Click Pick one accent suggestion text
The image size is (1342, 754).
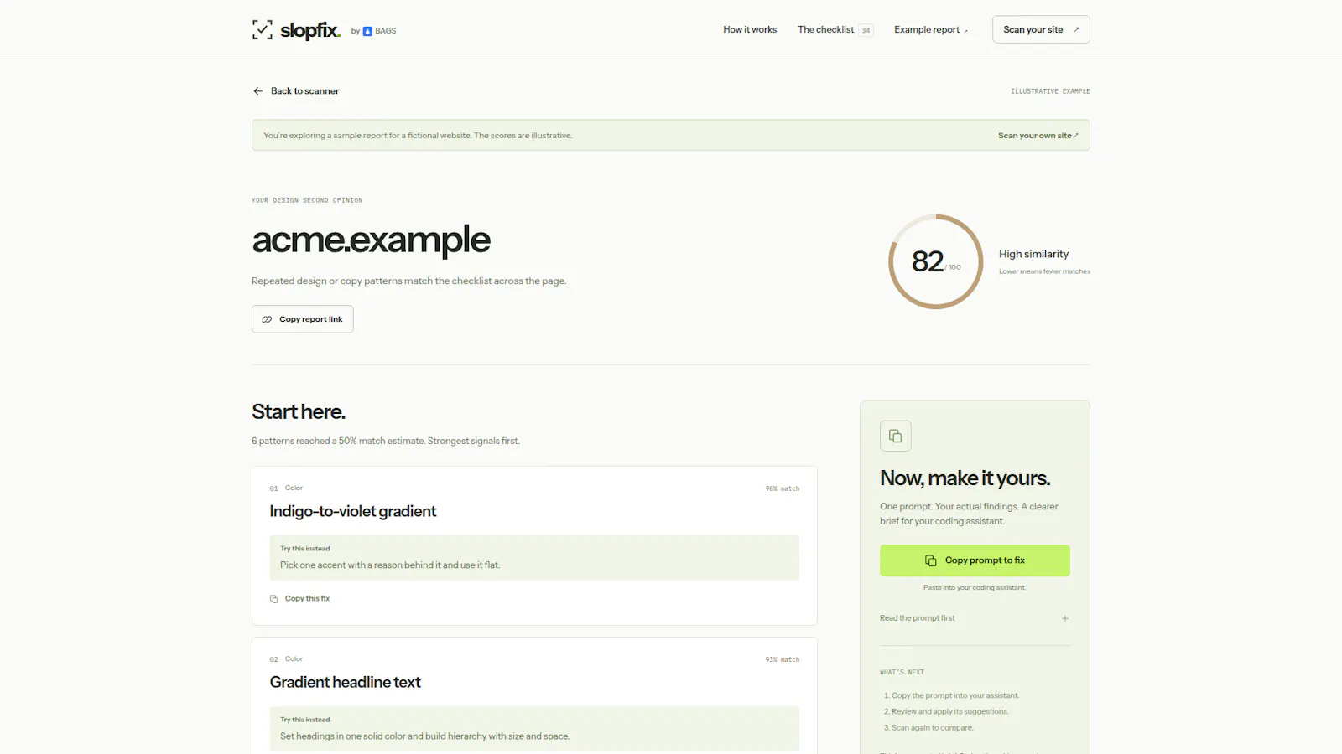tap(390, 565)
